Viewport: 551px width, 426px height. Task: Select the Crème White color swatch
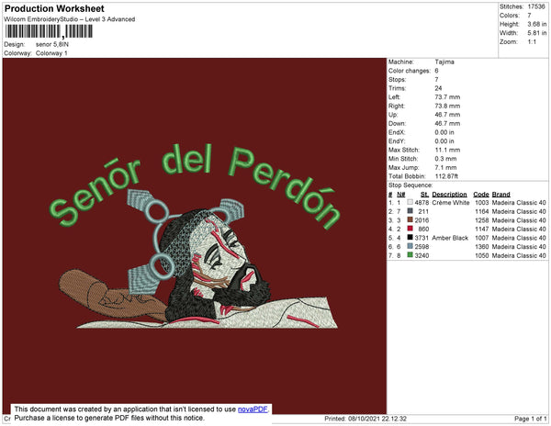[x=410, y=202]
